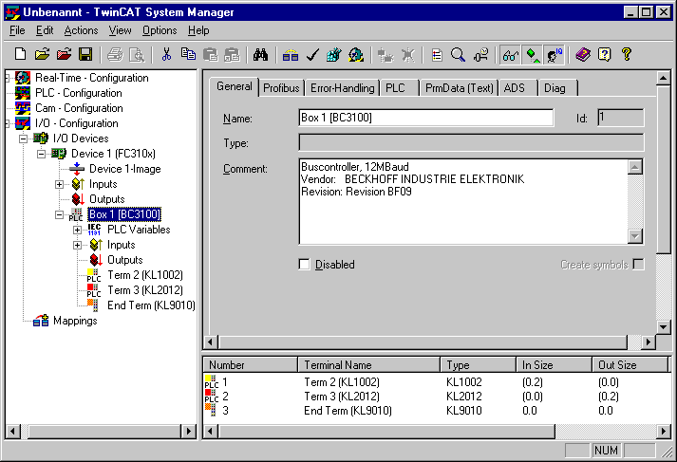Select Term 3 (KL2012) in tree
Viewport: 677px width, 462px height.
(x=145, y=290)
